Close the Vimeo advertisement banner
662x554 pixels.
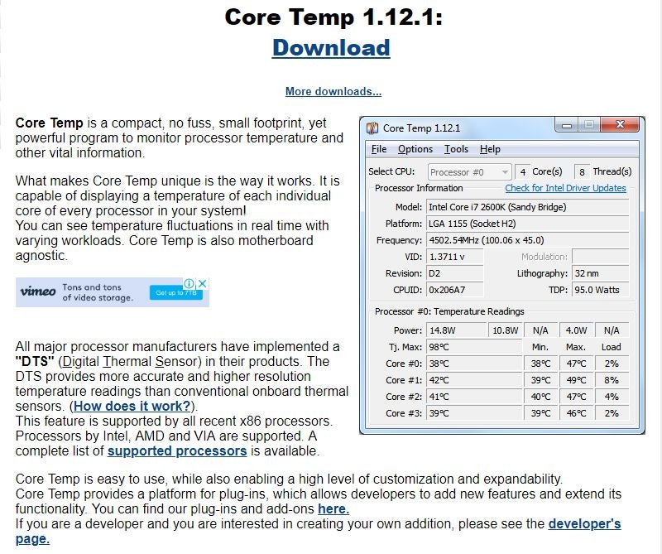(x=202, y=283)
